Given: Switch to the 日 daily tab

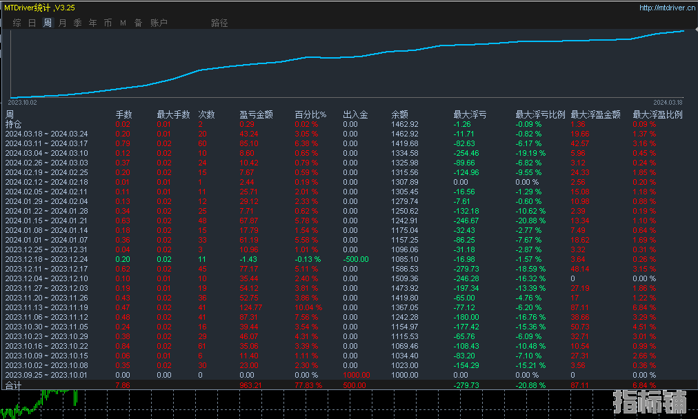Looking at the screenshot, I should [32, 23].
